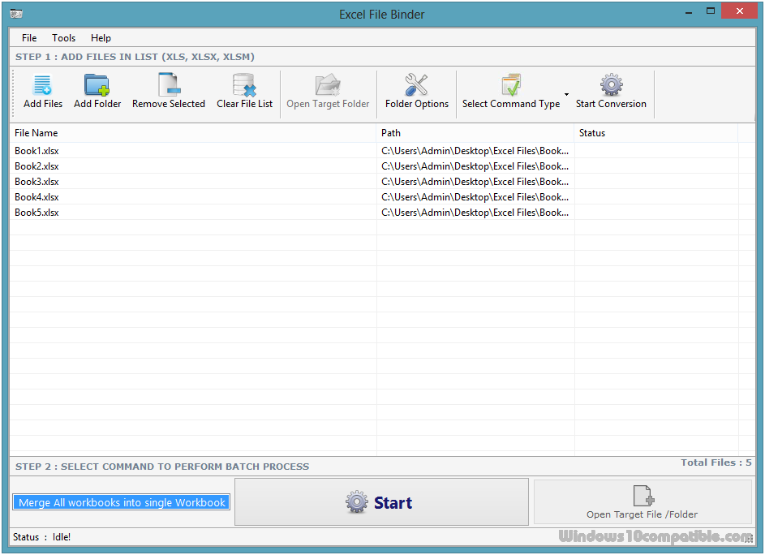Click the path cell for Book4.xlsx
Screen dimensions: 765x555
pyautogui.click(x=475, y=197)
